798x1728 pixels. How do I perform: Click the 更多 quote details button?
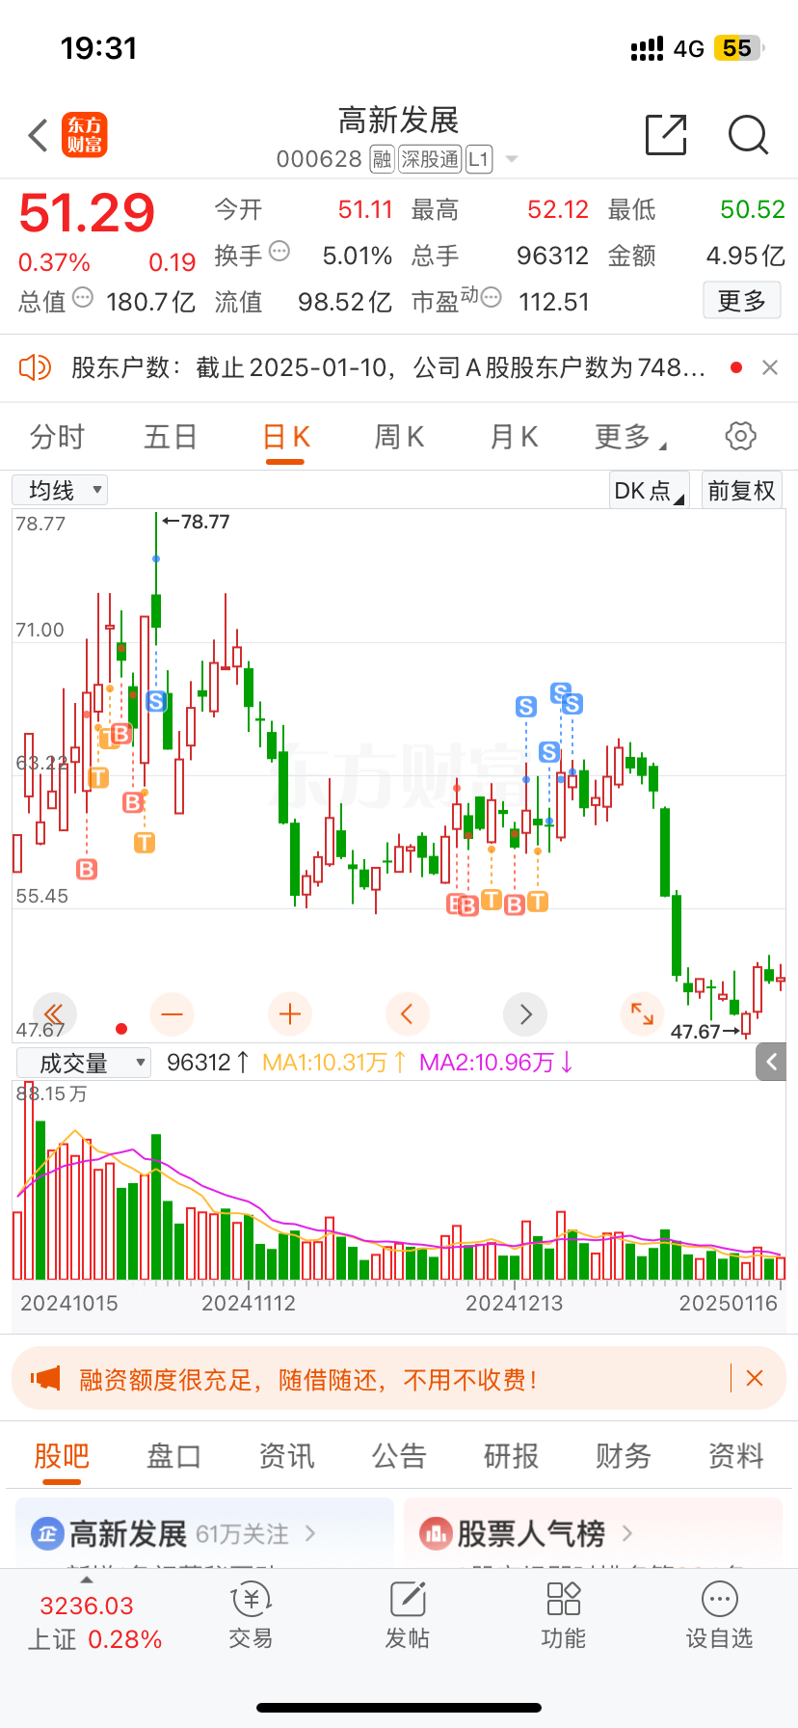741,301
